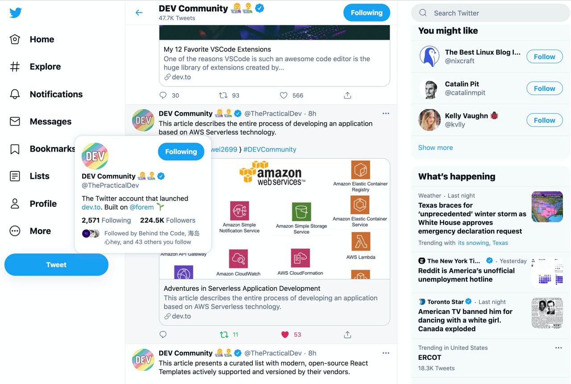Click the Search Twitter input field

491,13
